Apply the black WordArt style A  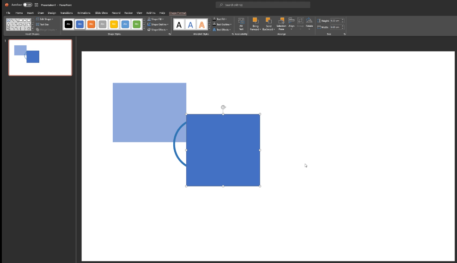pyautogui.click(x=179, y=25)
